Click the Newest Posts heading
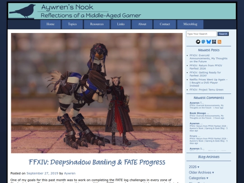The width and height of the screenshot is (244, 183). point(208,50)
